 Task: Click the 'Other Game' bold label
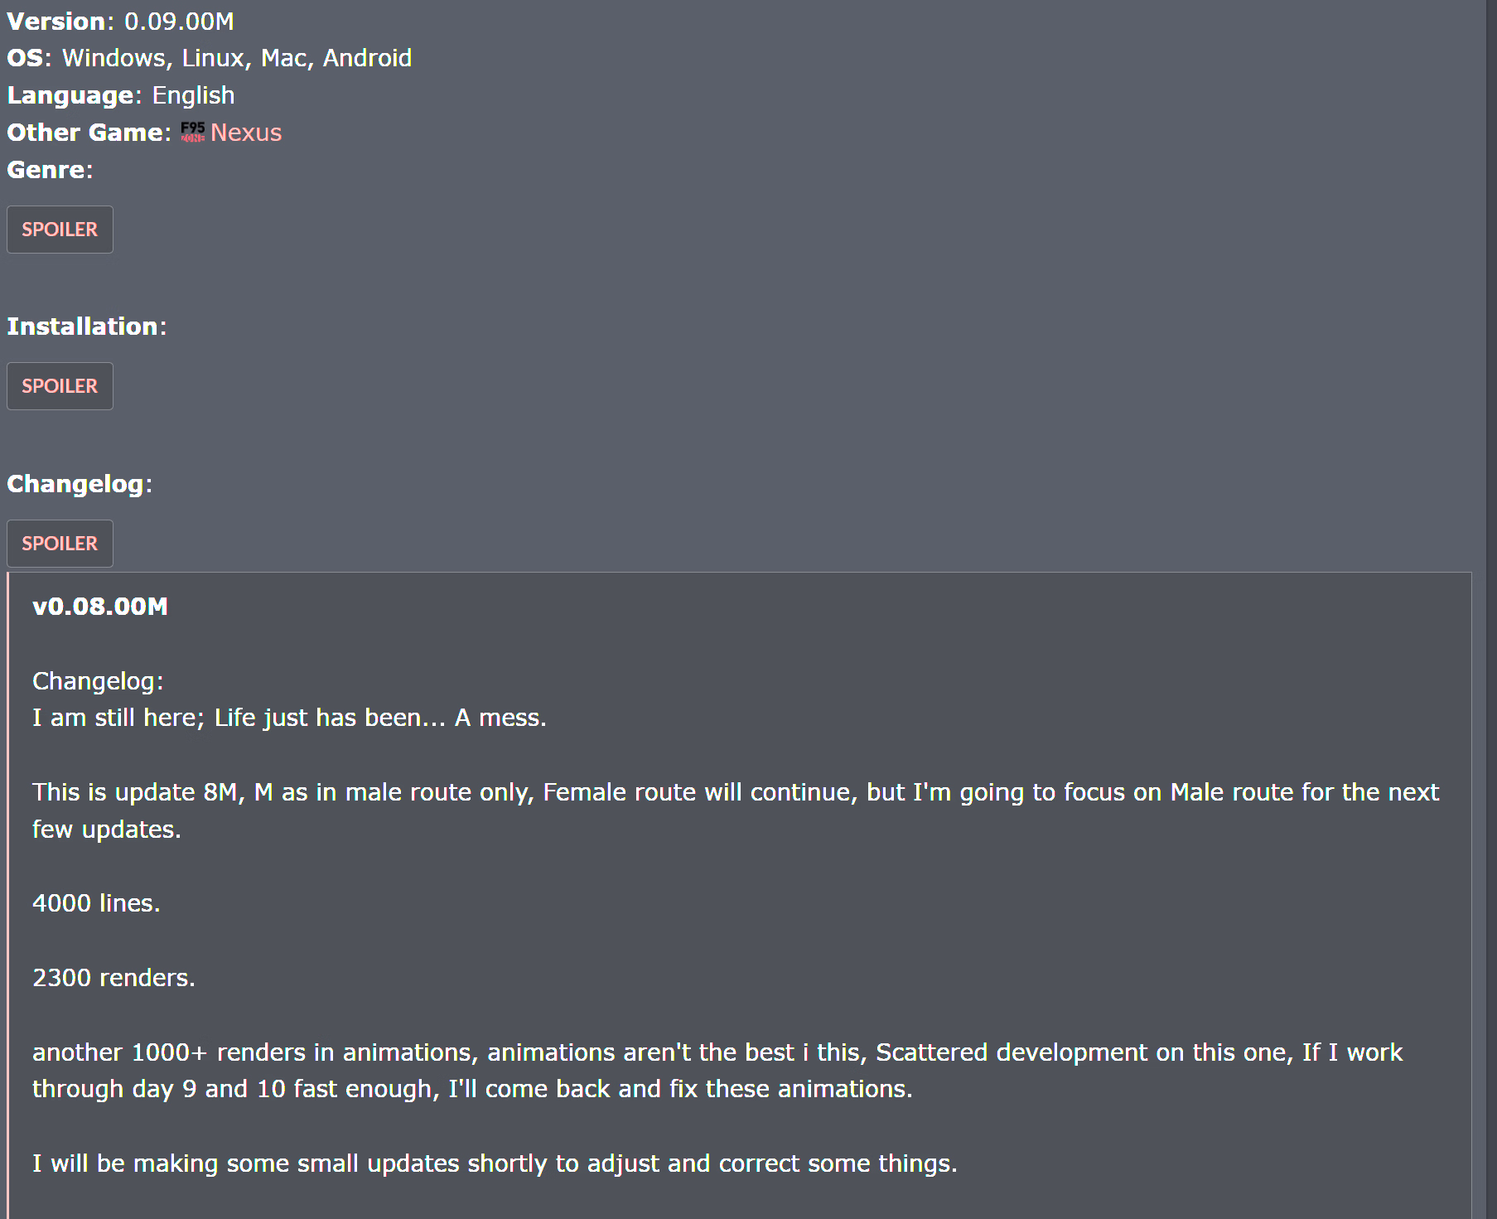point(85,133)
